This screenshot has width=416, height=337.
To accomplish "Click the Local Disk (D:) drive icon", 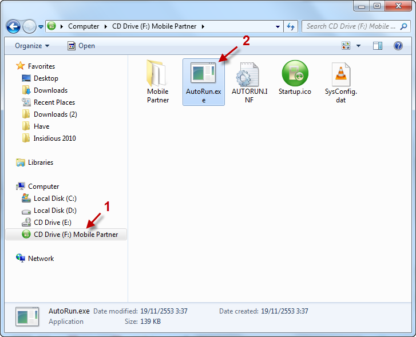I will [26, 212].
